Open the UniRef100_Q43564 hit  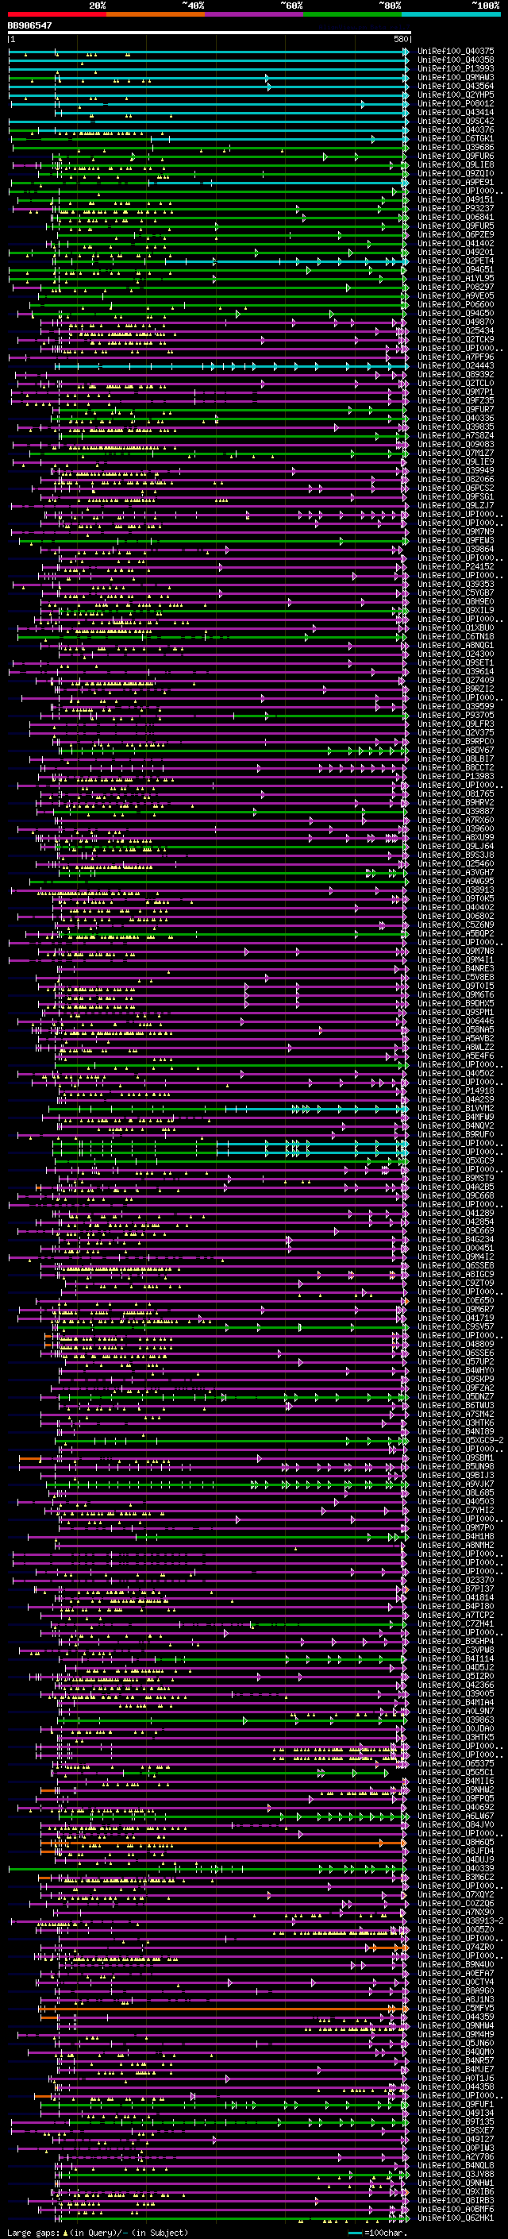click(456, 86)
